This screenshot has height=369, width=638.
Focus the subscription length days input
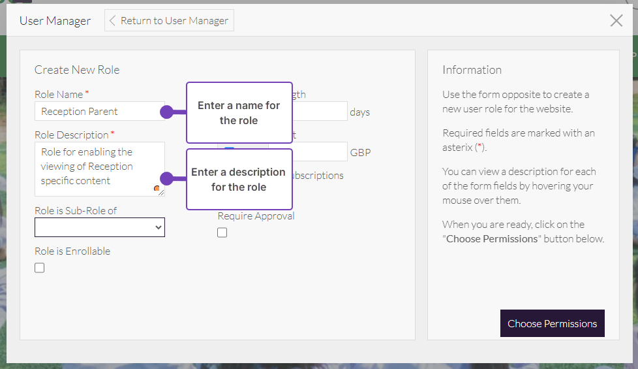[x=320, y=112]
